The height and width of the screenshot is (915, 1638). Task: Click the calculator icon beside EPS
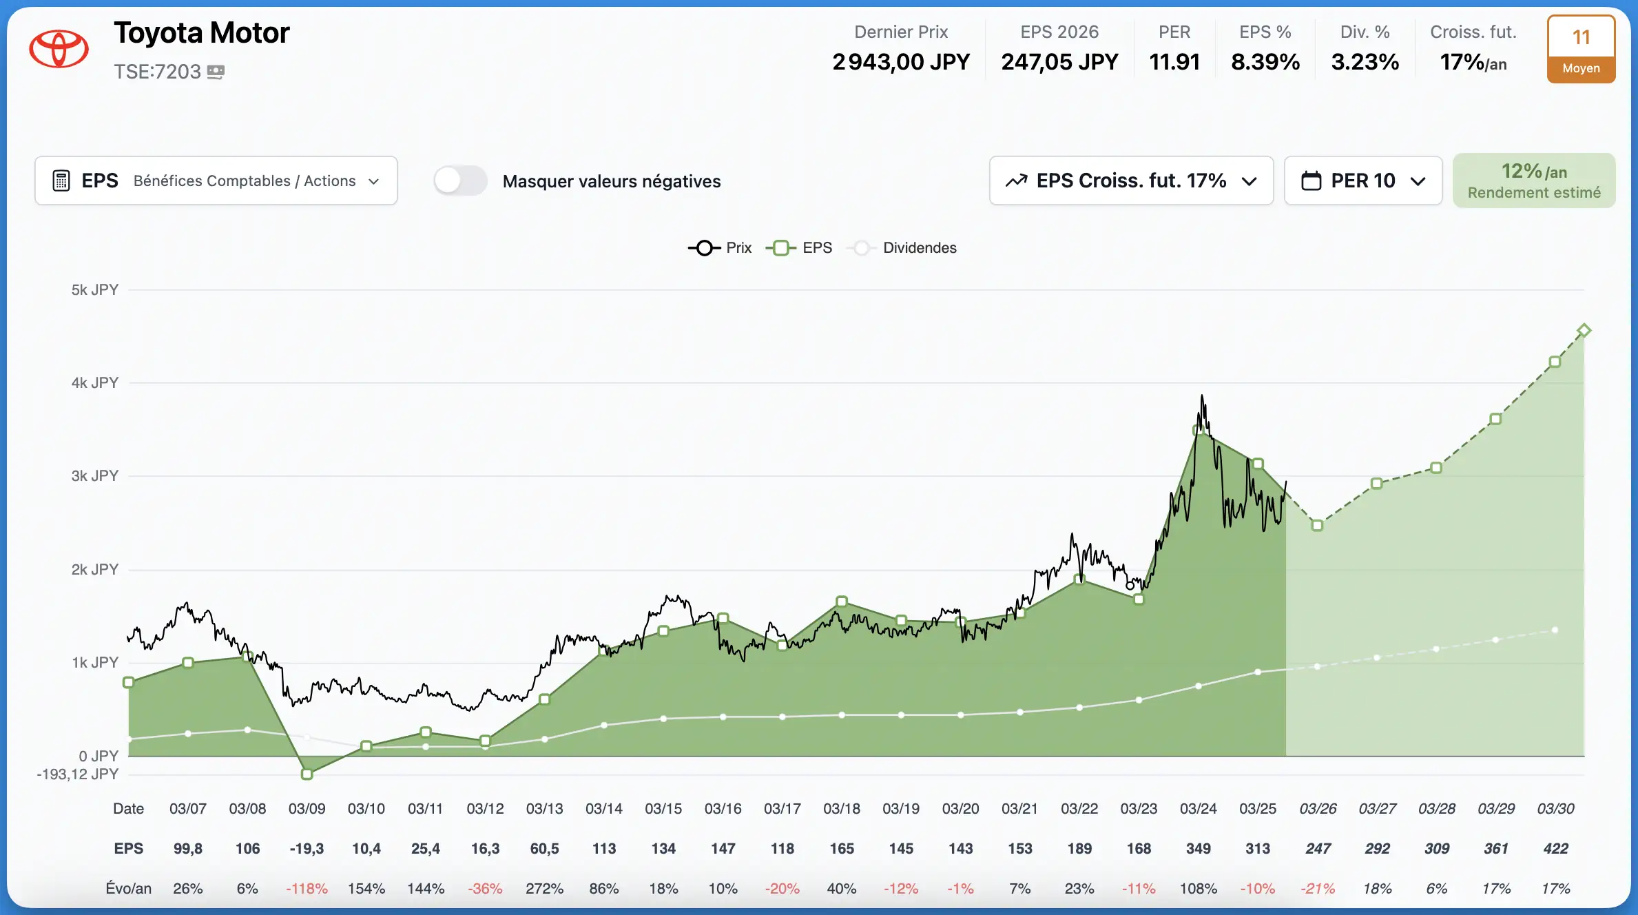[61, 181]
